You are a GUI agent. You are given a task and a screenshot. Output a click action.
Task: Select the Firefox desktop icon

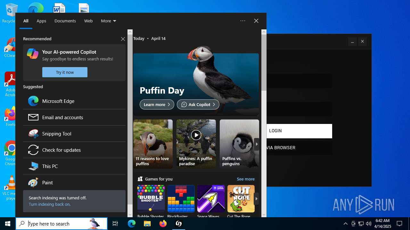coord(10,117)
